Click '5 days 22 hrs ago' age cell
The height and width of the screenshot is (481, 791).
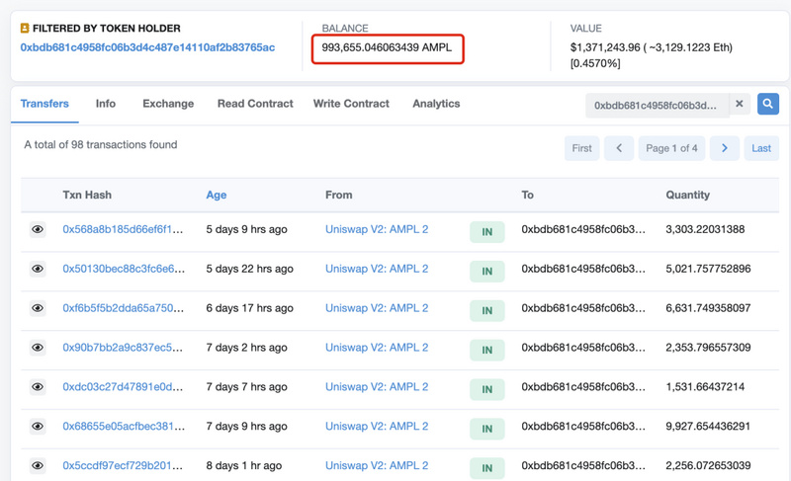pos(249,269)
